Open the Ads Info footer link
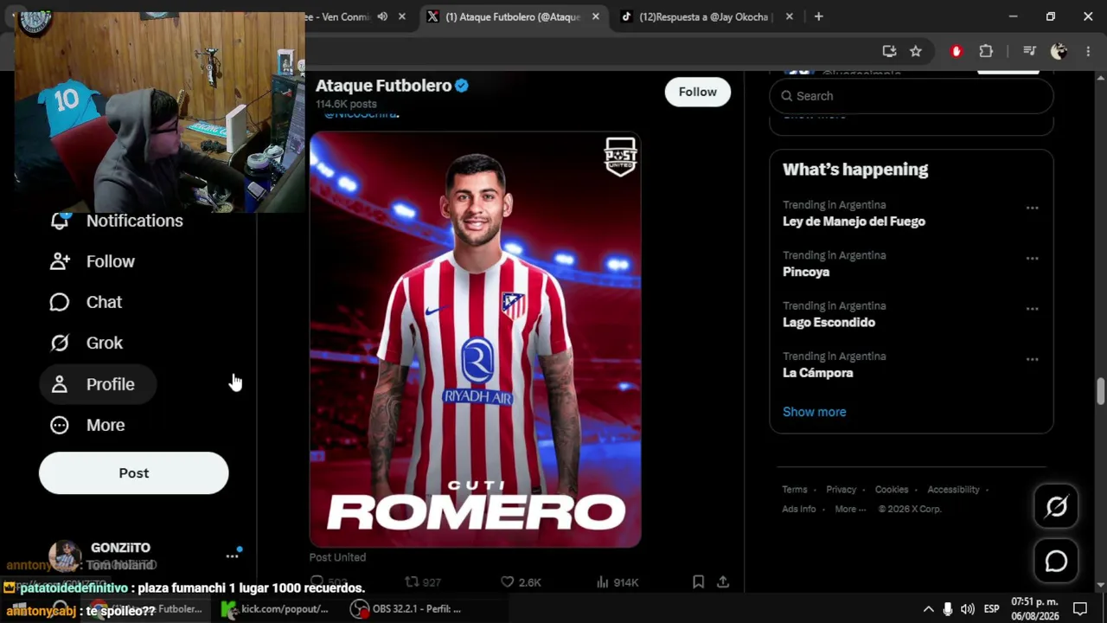Image resolution: width=1107 pixels, height=623 pixels. (x=798, y=509)
